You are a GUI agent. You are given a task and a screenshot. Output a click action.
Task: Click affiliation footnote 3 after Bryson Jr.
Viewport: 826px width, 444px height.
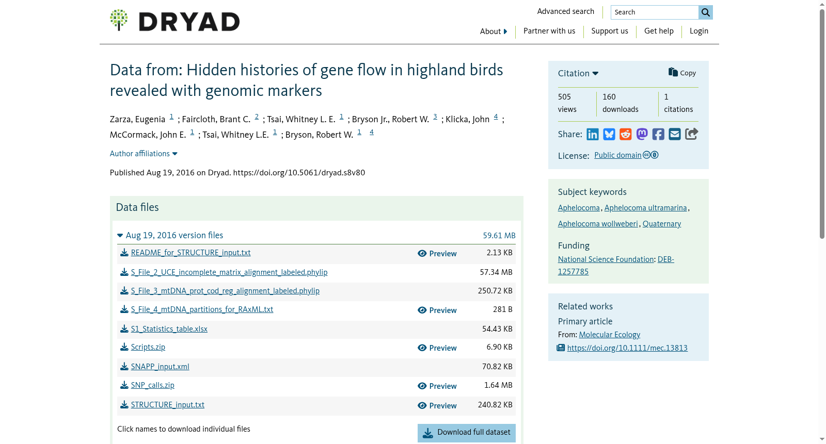[435, 117]
